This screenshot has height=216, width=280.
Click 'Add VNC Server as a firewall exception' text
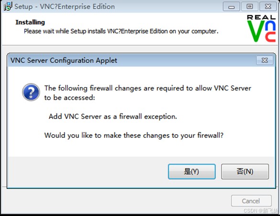point(113,116)
